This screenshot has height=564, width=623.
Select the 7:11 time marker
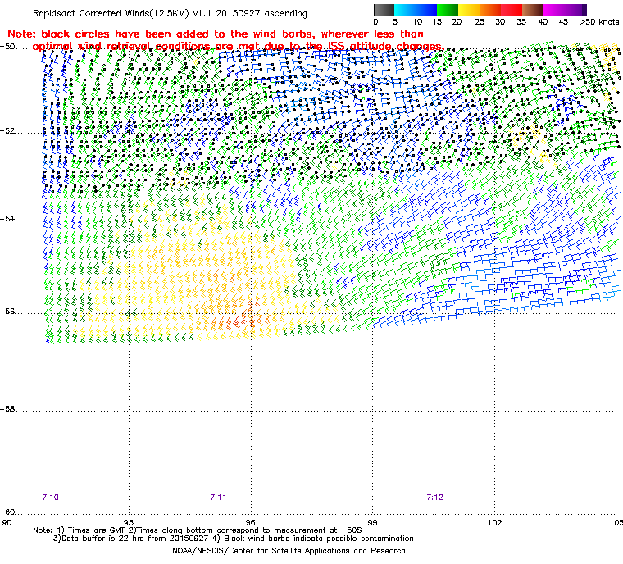coord(218,498)
